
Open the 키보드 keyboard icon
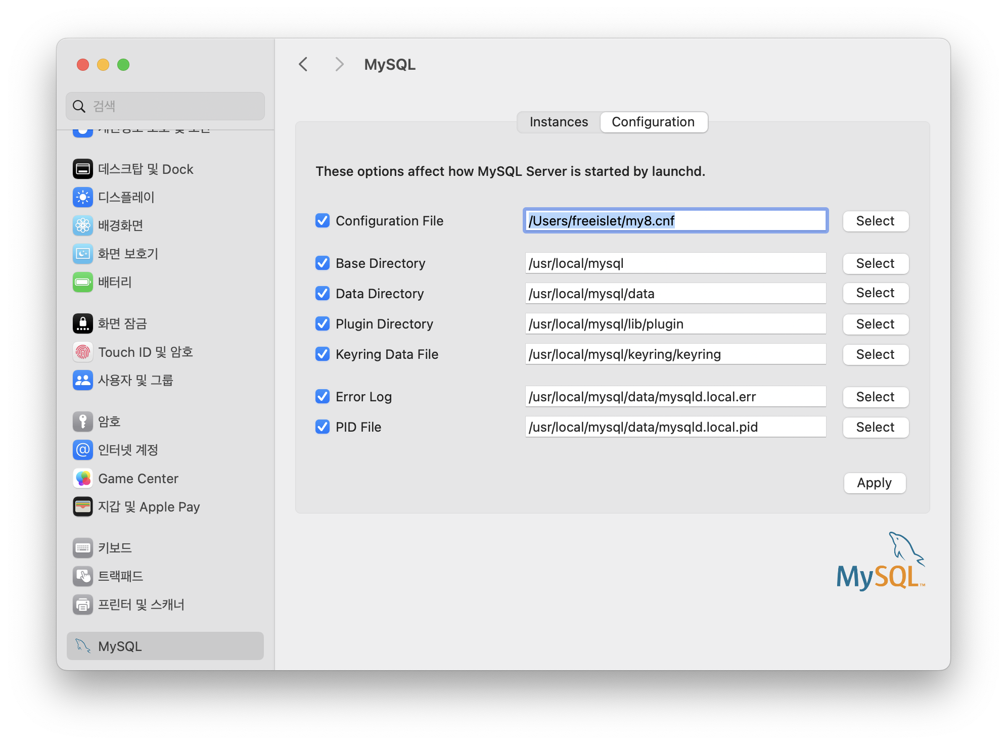[83, 548]
